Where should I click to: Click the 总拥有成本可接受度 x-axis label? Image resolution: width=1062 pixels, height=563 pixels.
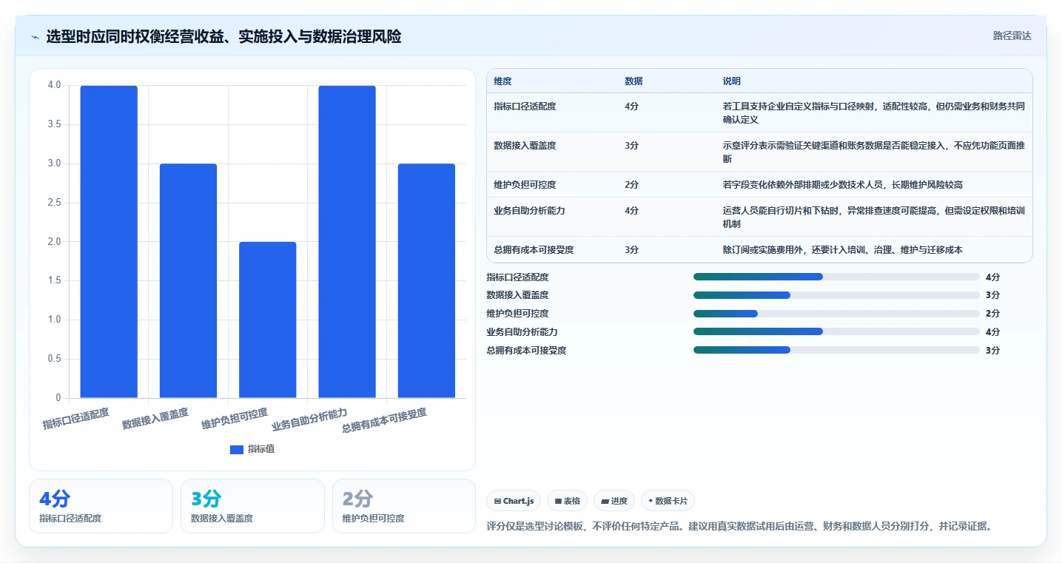(384, 419)
